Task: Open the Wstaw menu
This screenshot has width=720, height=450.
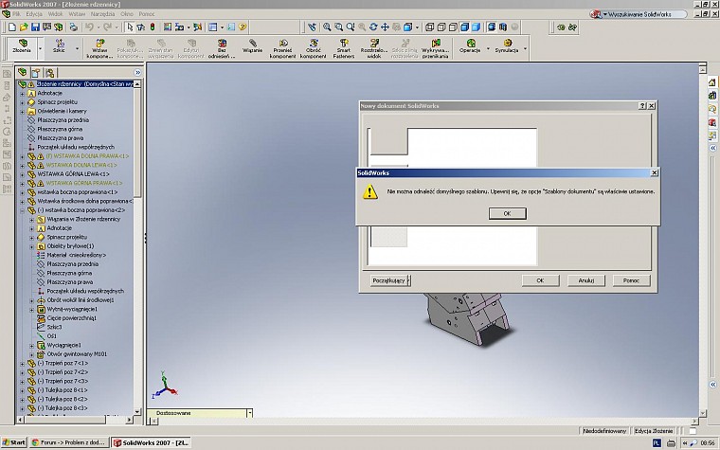Action: [77, 14]
